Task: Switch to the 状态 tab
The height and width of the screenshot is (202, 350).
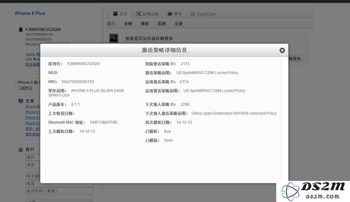Action: point(120,14)
